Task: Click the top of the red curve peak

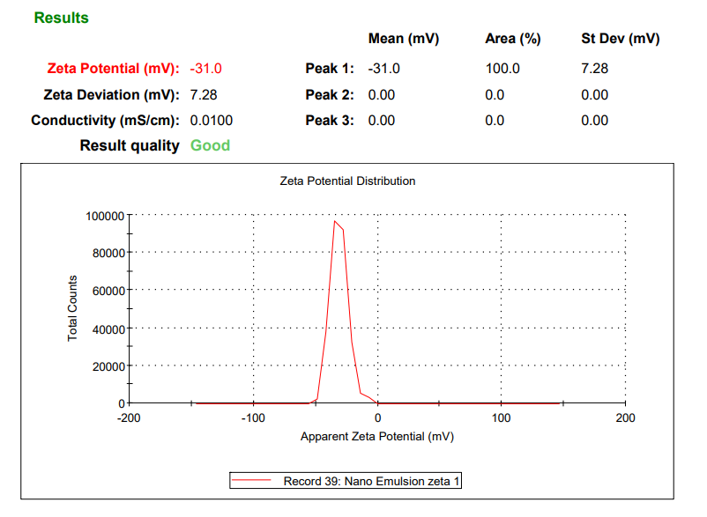Action: (334, 222)
